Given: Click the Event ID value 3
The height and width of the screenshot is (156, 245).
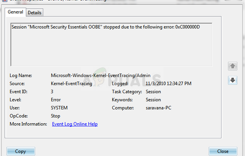Looking at the screenshot, I should 52,92.
